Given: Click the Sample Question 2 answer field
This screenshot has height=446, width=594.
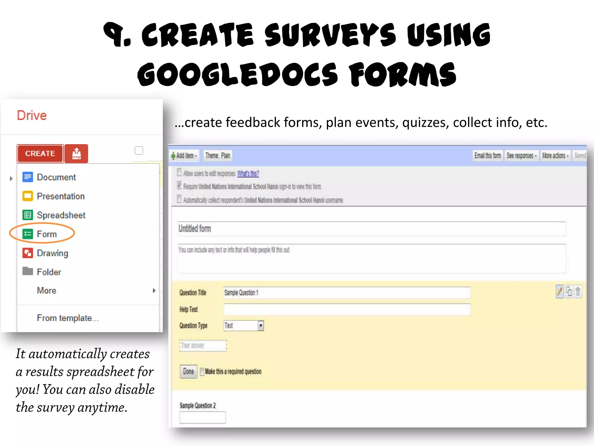Looking at the screenshot, I should pos(202,418).
